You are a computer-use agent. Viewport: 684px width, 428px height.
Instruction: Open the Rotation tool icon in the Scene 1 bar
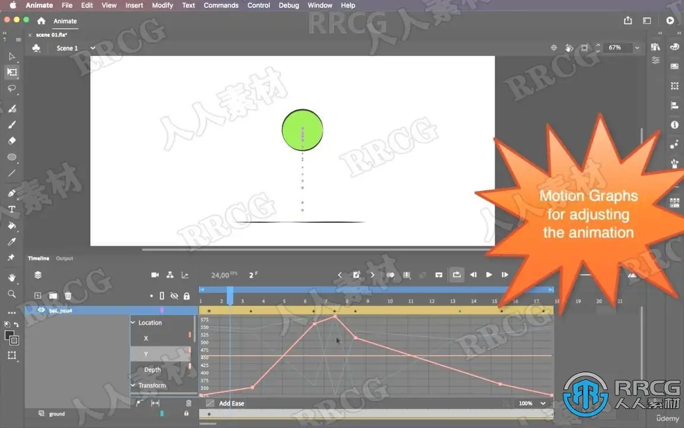[569, 48]
